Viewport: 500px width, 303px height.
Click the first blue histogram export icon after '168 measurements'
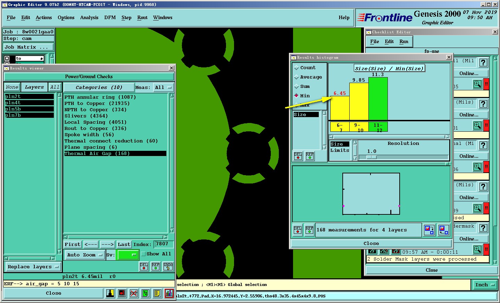pyautogui.click(x=429, y=230)
